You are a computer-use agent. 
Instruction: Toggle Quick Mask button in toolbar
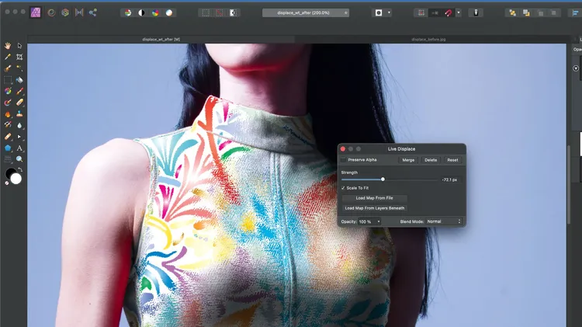point(379,12)
